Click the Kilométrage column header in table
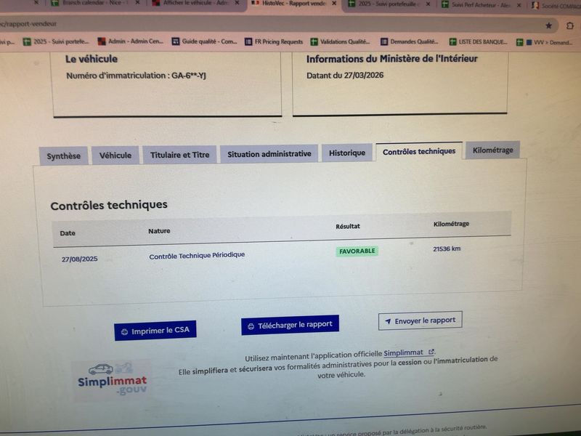 coord(451,224)
